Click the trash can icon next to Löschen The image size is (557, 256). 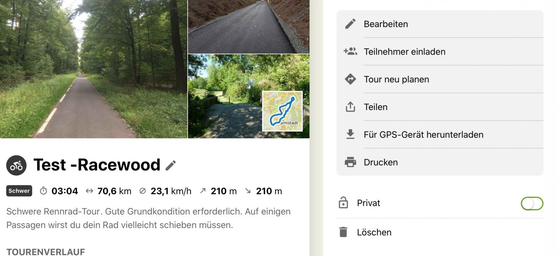(343, 232)
